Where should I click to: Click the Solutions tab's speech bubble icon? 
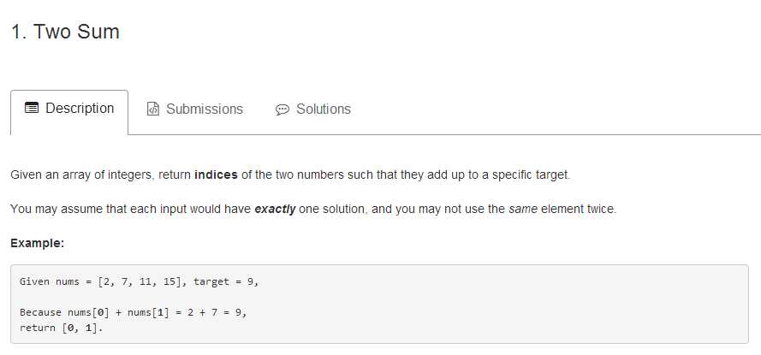click(282, 109)
